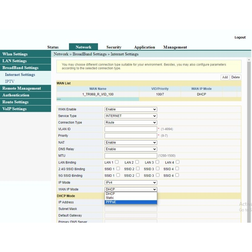Choose Static option in WAN IP Mode
The image size is (252, 252).
[130, 198]
